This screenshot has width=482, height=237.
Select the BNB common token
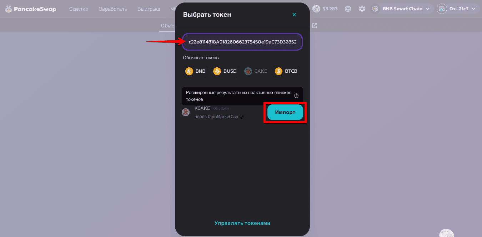point(195,71)
